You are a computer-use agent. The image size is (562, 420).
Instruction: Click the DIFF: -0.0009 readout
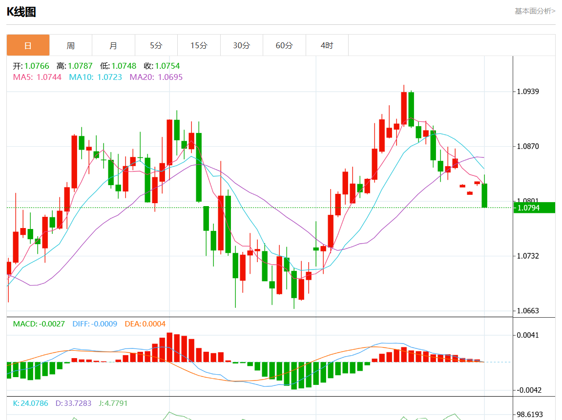tap(95, 324)
